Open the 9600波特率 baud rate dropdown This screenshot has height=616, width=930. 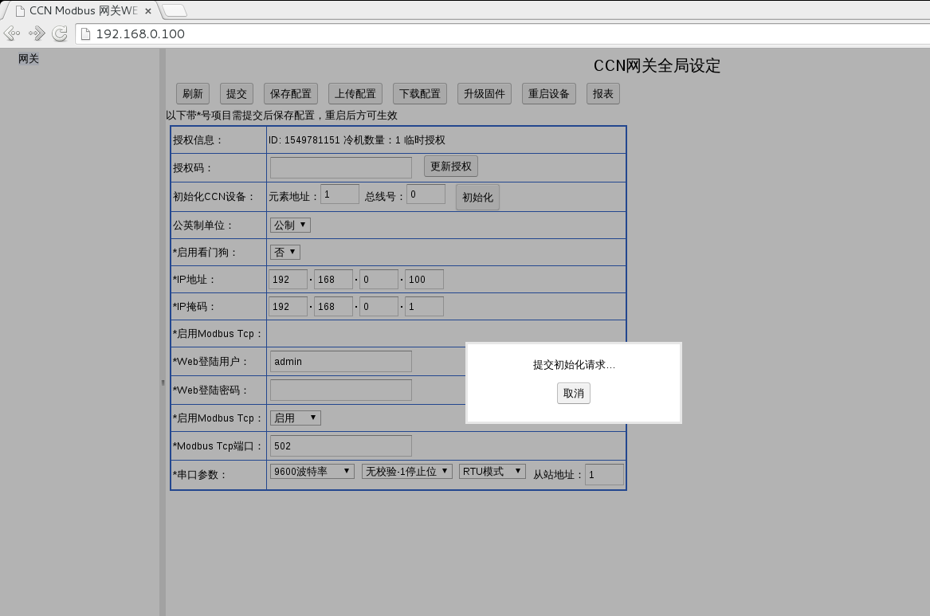pos(312,471)
